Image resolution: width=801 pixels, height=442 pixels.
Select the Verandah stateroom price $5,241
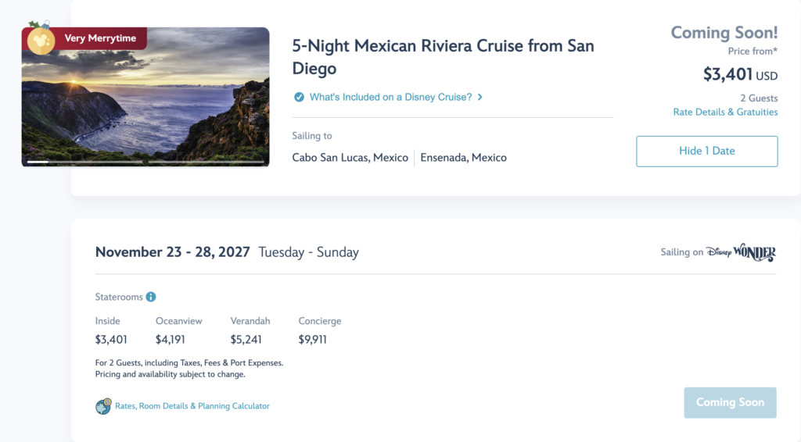[246, 340]
